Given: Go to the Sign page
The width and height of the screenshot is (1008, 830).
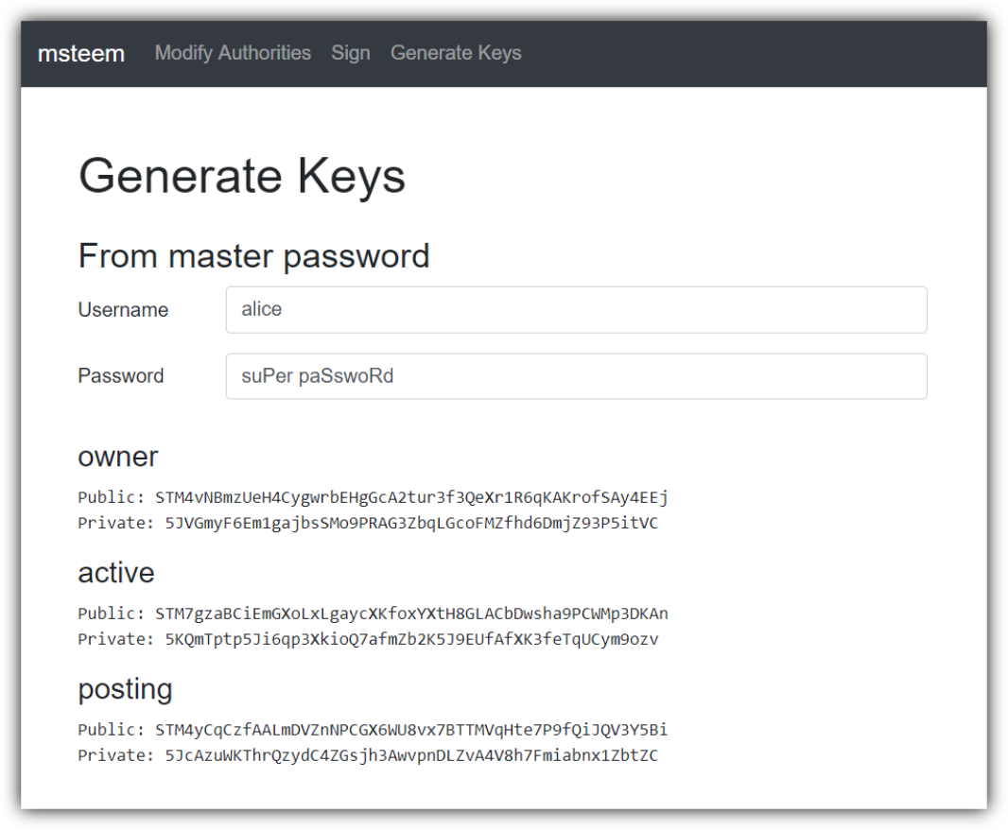Looking at the screenshot, I should [351, 53].
